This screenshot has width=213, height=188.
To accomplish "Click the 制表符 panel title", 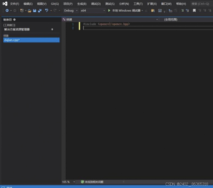I will [8, 20].
